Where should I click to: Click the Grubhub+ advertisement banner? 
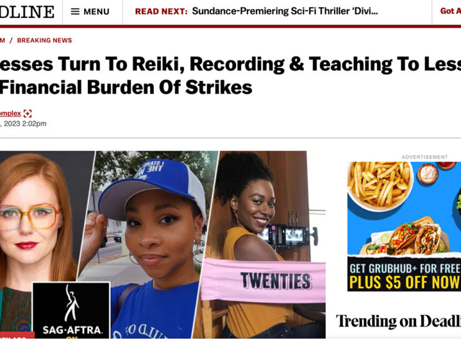(x=404, y=226)
